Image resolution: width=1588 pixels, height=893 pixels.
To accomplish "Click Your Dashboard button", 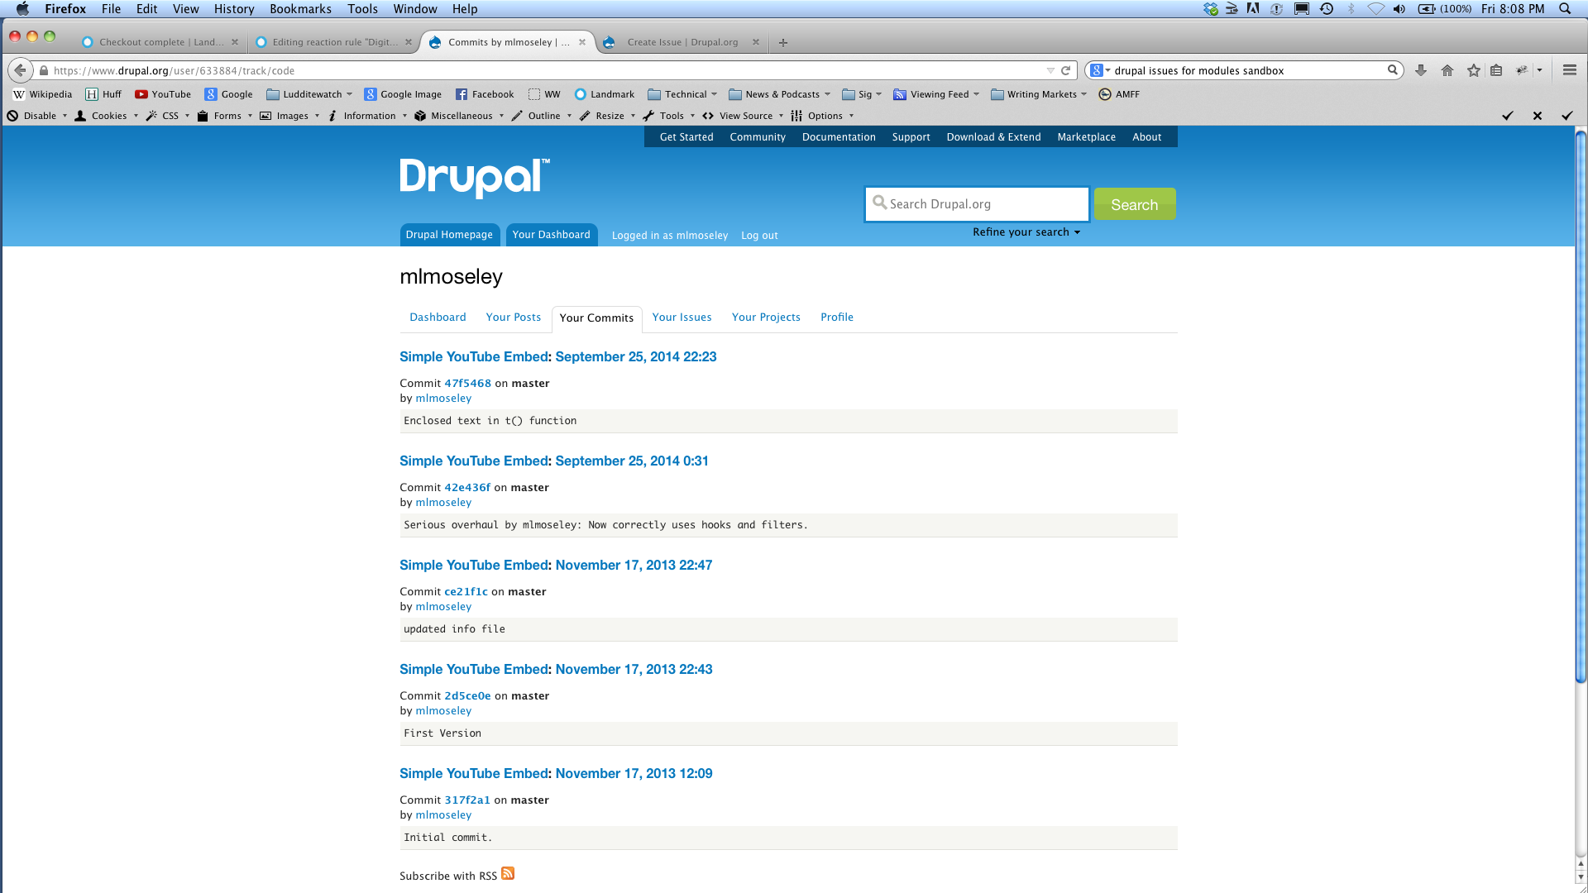I will [x=552, y=235].
